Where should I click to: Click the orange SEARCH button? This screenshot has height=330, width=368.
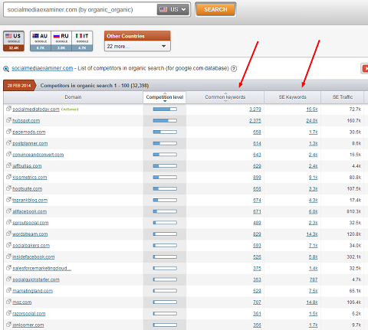(215, 10)
